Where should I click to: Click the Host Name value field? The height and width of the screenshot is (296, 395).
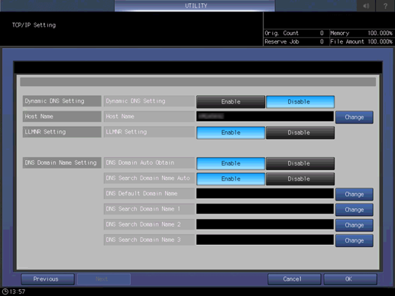point(265,117)
